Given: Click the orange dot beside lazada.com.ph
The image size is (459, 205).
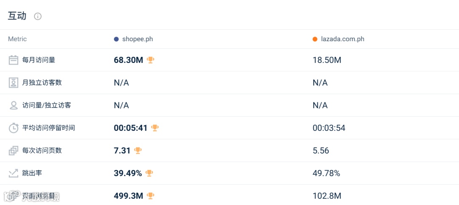Looking at the screenshot, I should click(315, 39).
